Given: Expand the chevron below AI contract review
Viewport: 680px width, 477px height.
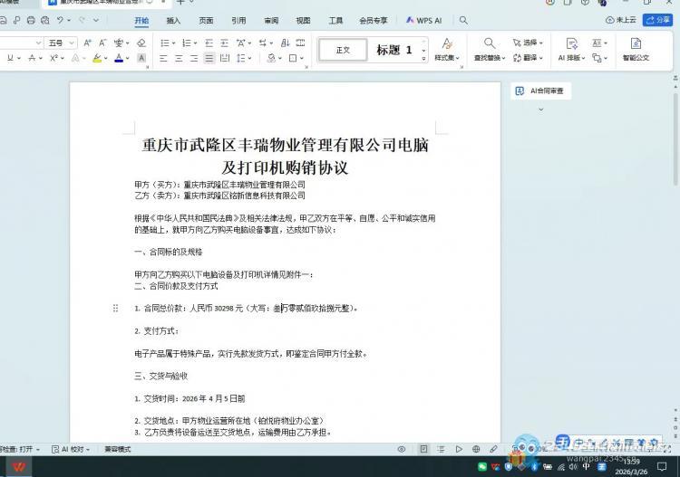Looking at the screenshot, I should pos(540,109).
